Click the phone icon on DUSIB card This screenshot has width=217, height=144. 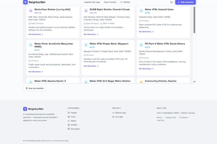pos(101,24)
